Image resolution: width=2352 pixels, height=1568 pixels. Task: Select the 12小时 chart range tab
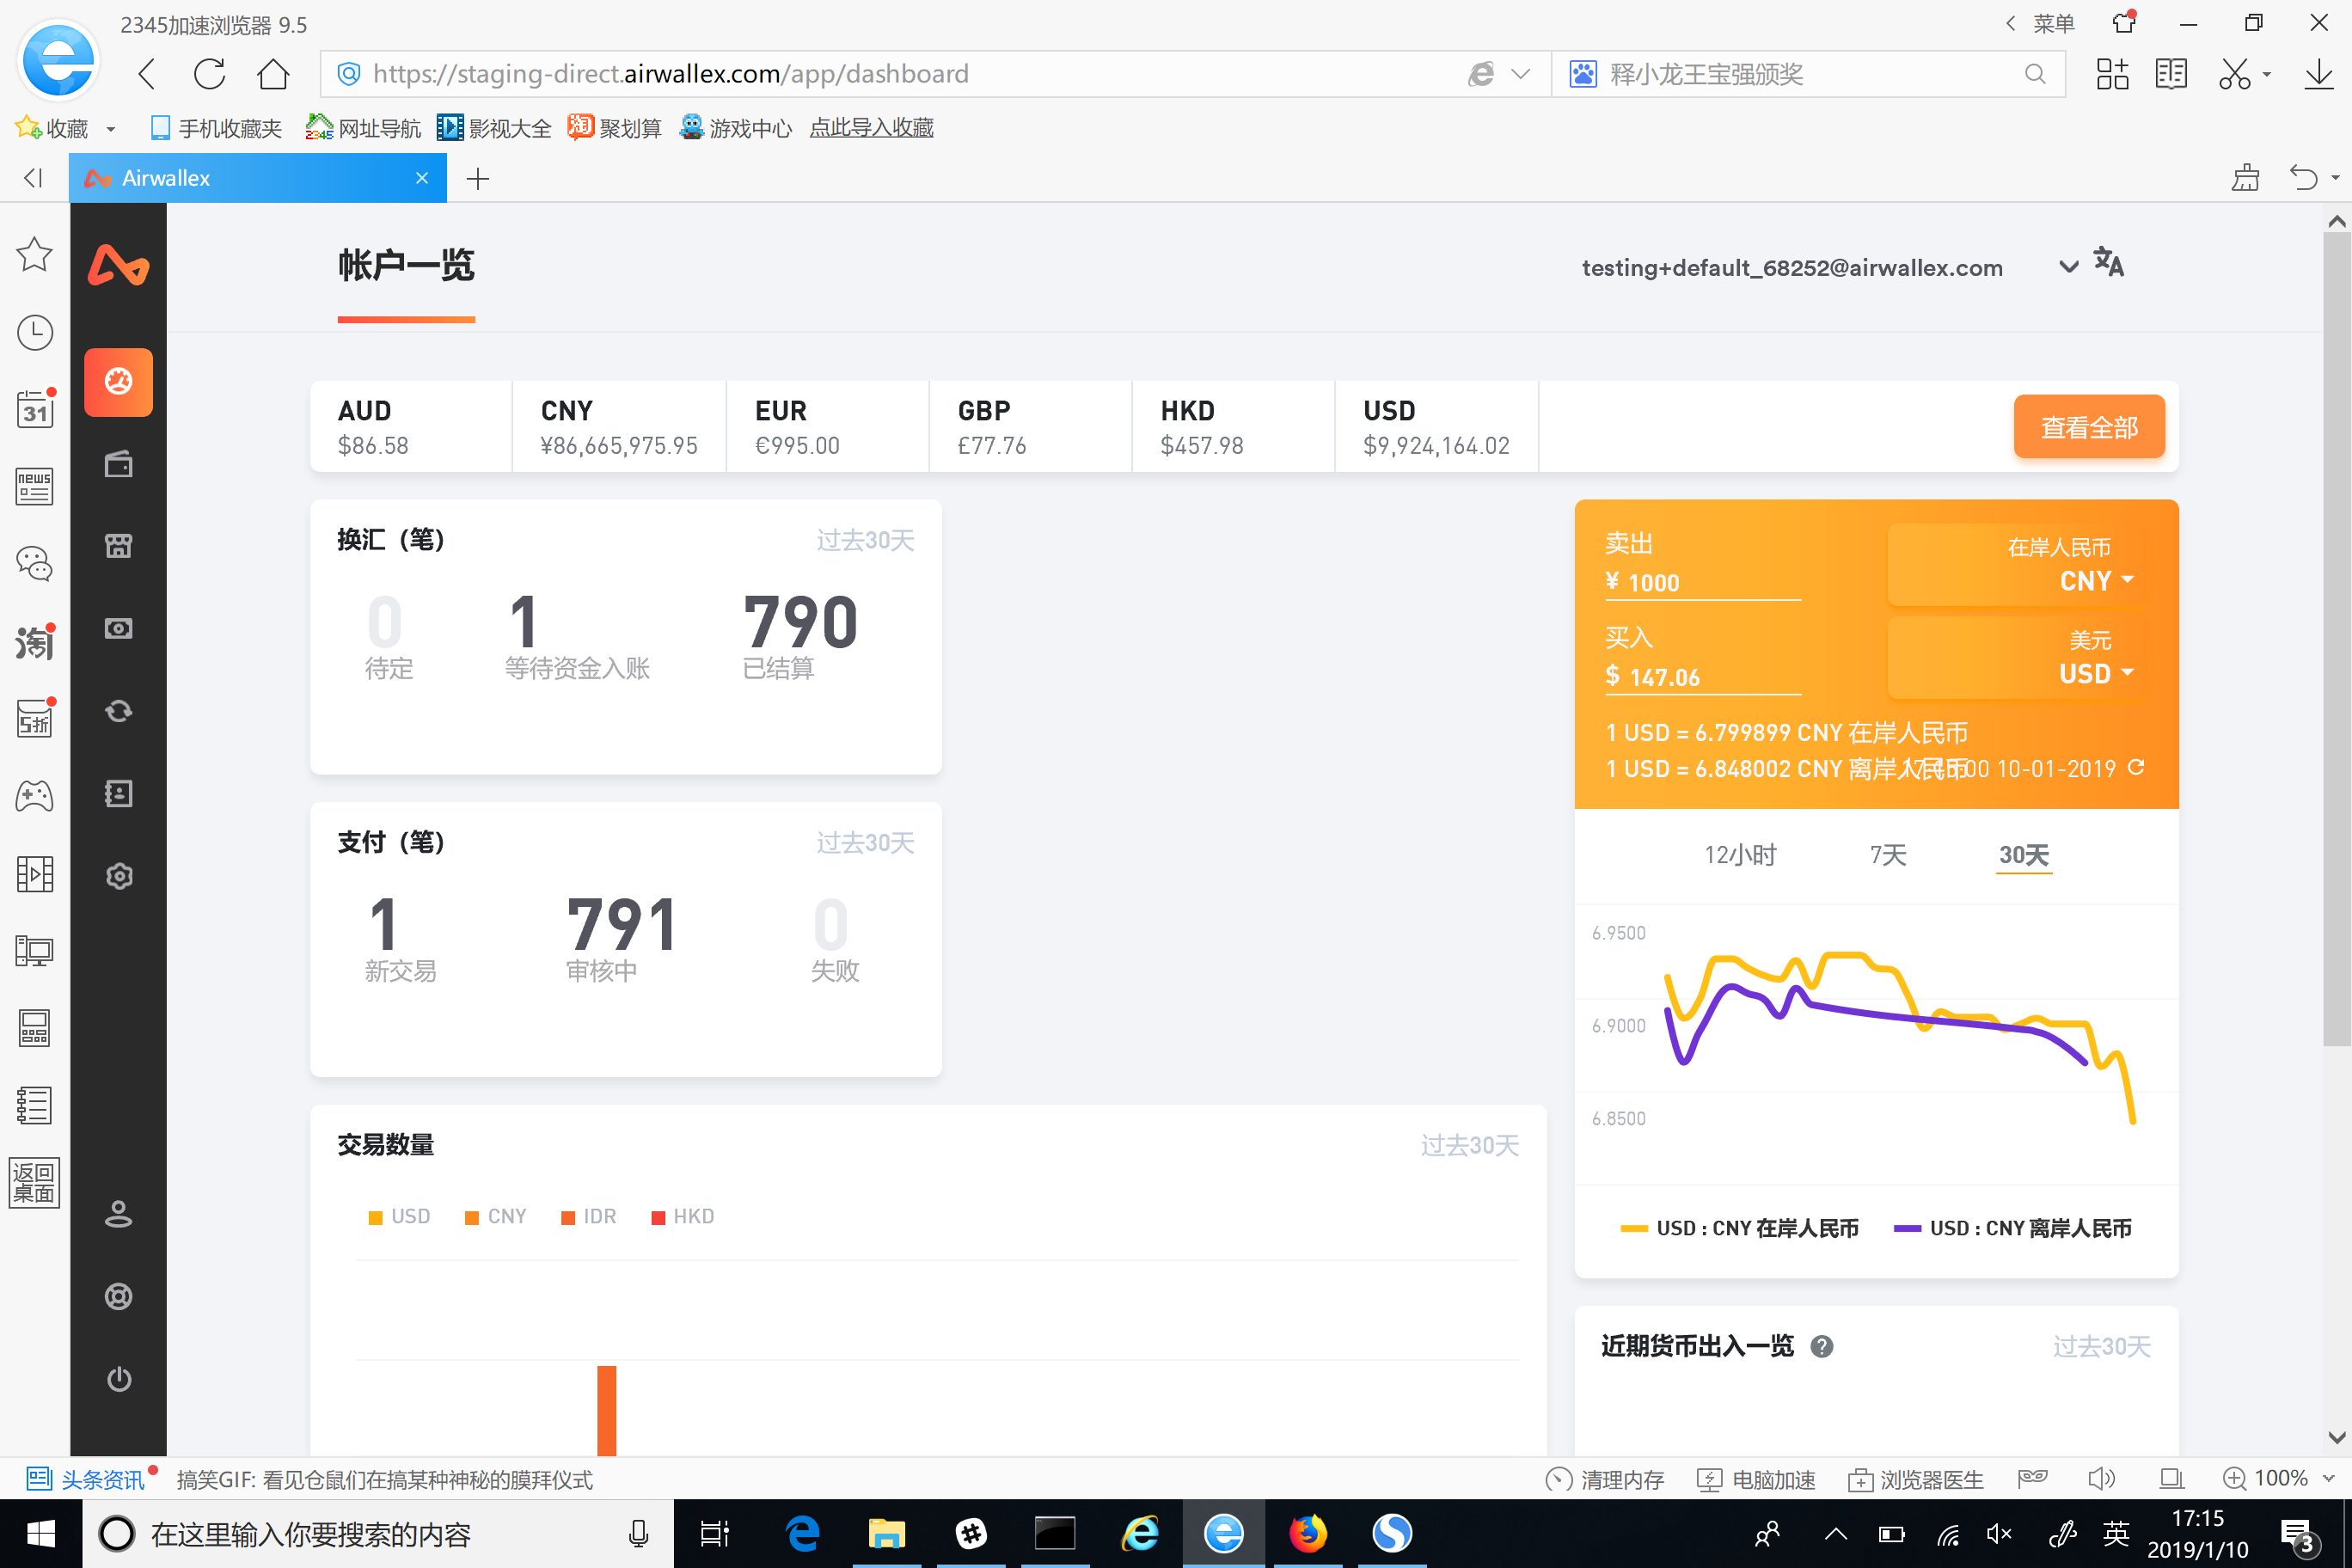[1740, 855]
